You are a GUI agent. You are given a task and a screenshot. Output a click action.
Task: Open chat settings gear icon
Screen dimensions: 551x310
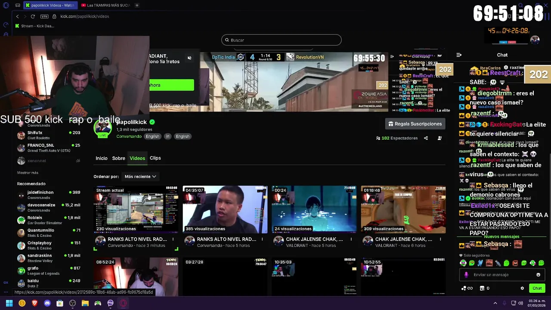522,288
